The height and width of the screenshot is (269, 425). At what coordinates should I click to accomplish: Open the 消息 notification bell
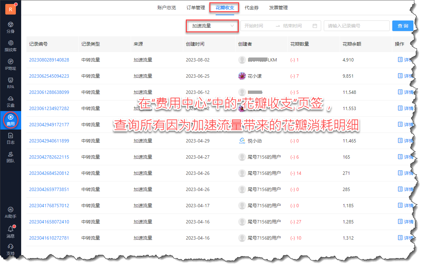pyautogui.click(x=11, y=232)
